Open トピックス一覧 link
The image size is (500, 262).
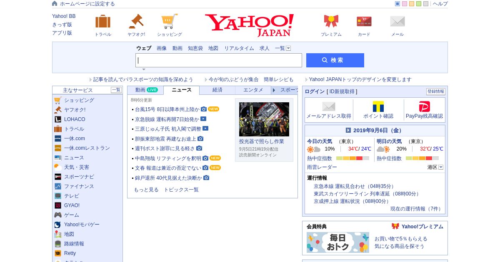(181, 190)
